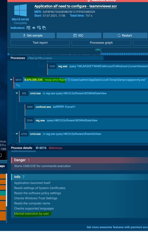Select conhost.exe process 3388
The height and width of the screenshot is (234, 148).
[86, 110]
